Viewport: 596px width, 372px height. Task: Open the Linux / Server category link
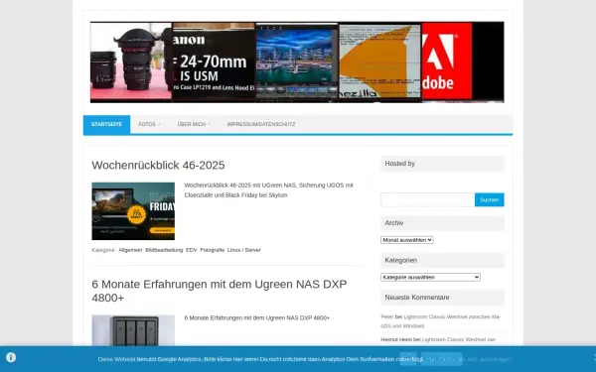tap(244, 250)
